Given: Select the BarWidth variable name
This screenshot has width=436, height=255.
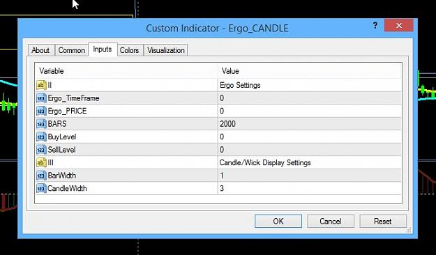Looking at the screenshot, I should point(61,176).
